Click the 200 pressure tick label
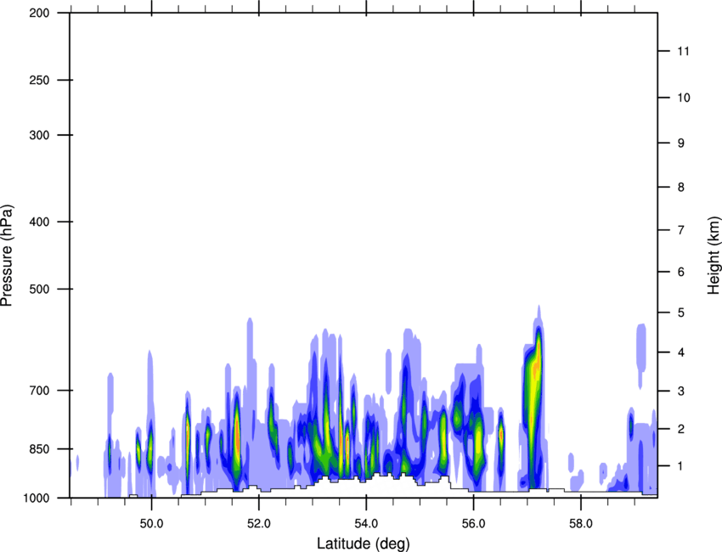Viewport: 722px width, 552px height. click(39, 13)
